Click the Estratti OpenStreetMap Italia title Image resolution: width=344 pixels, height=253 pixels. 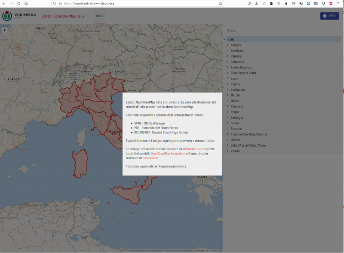63,16
